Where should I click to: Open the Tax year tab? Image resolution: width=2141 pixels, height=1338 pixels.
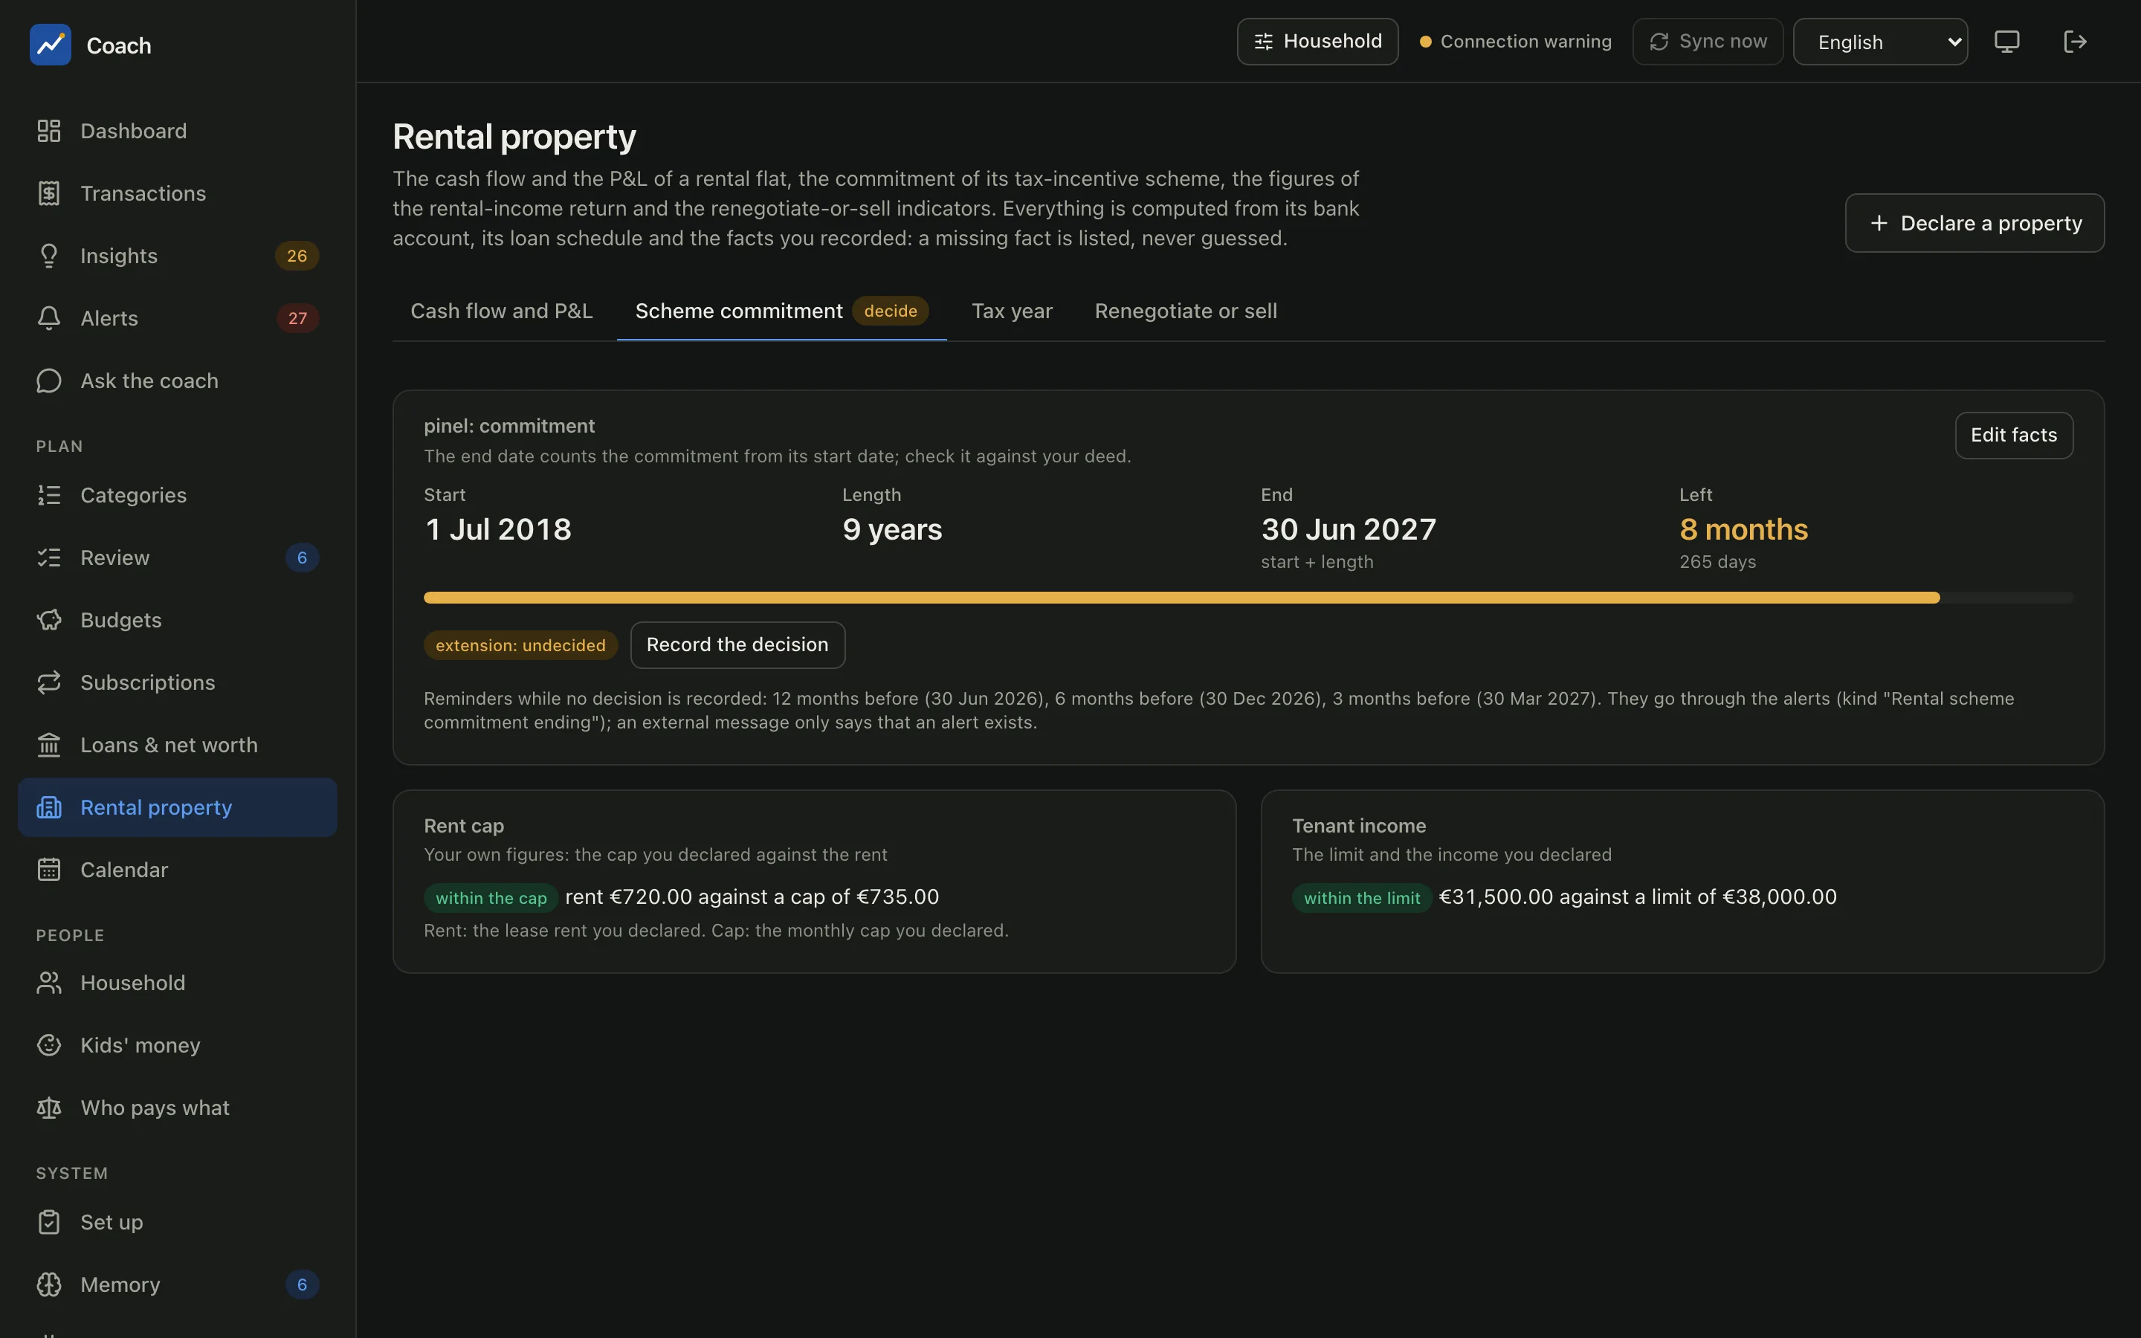click(x=1012, y=311)
